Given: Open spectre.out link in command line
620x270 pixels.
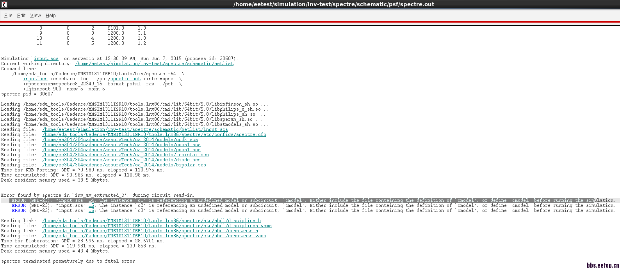Looking at the screenshot, I should (x=125, y=79).
